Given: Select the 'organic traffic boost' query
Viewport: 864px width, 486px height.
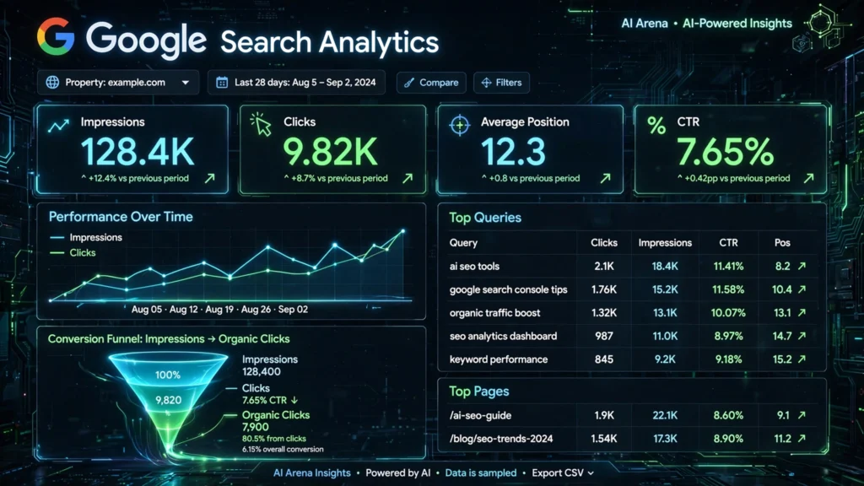Looking at the screenshot, I should [x=494, y=313].
